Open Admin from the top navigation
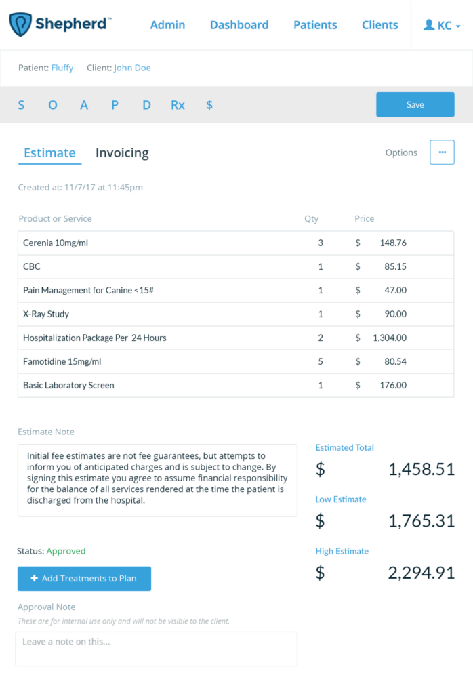This screenshot has width=473, height=694. click(167, 25)
